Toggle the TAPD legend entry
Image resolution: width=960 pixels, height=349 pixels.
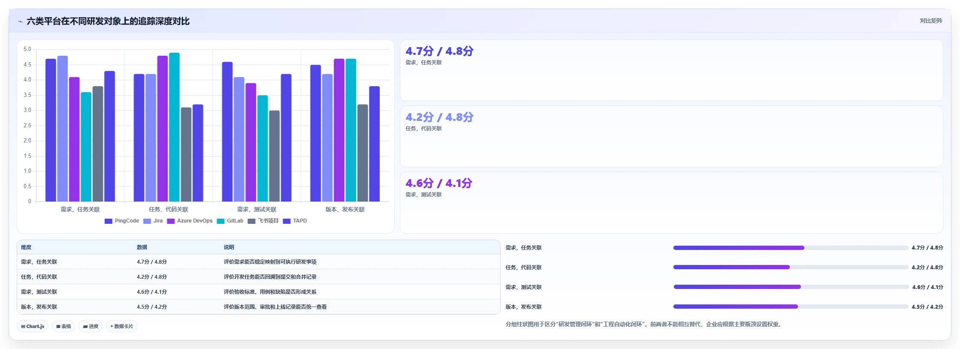pos(295,221)
